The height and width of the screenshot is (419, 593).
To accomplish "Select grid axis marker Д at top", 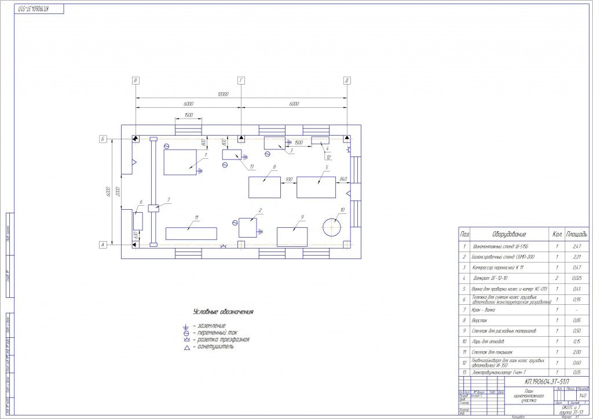I will (x=346, y=81).
